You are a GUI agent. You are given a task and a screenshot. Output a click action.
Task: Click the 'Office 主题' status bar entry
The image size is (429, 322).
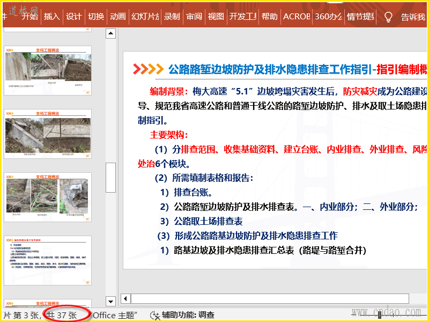[x=115, y=315]
